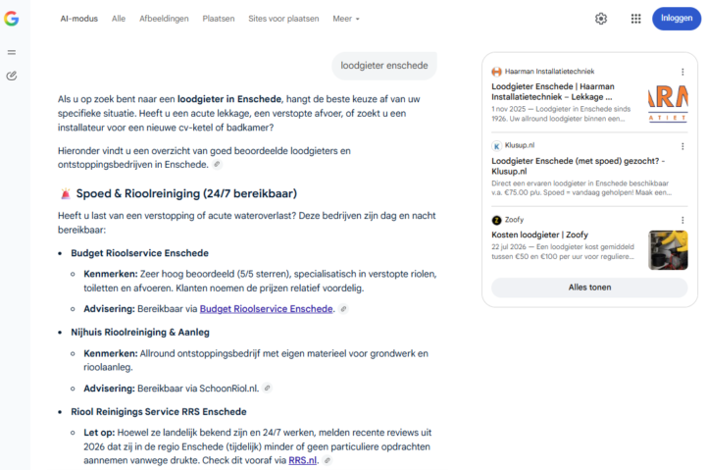This screenshot has width=706, height=470.
Task: Open the sidebar hamburger menu icon
Action: (12, 52)
